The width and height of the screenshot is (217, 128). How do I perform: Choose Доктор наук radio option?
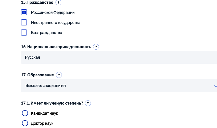(x=25, y=123)
